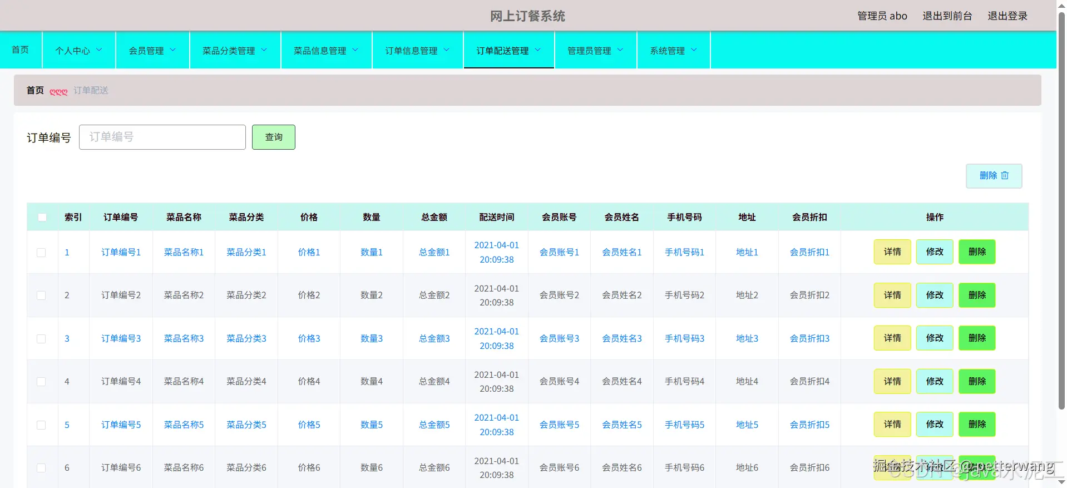Click the breadcrumb separator icon after 首页
The image size is (1067, 488).
pos(58,91)
